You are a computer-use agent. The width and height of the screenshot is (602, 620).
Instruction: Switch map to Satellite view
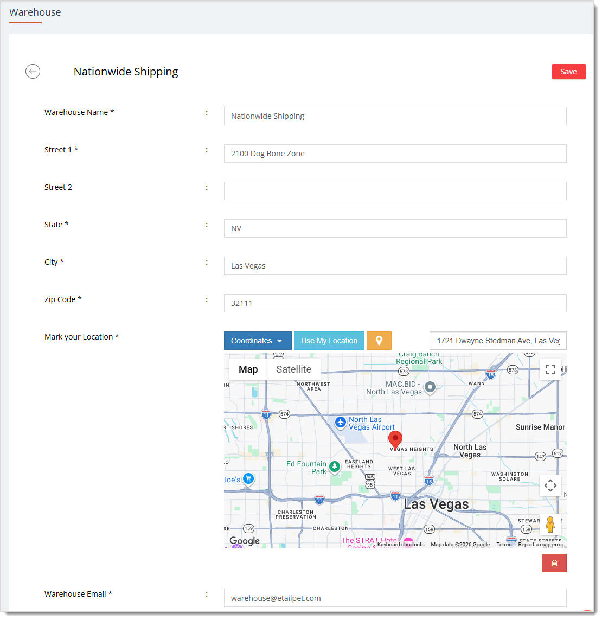pos(294,369)
